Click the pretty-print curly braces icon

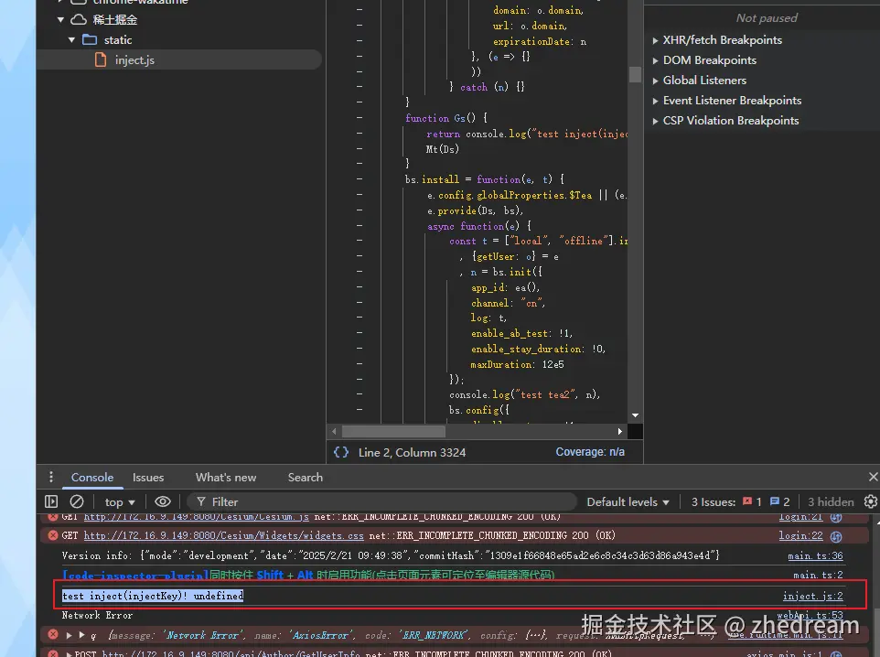click(340, 452)
